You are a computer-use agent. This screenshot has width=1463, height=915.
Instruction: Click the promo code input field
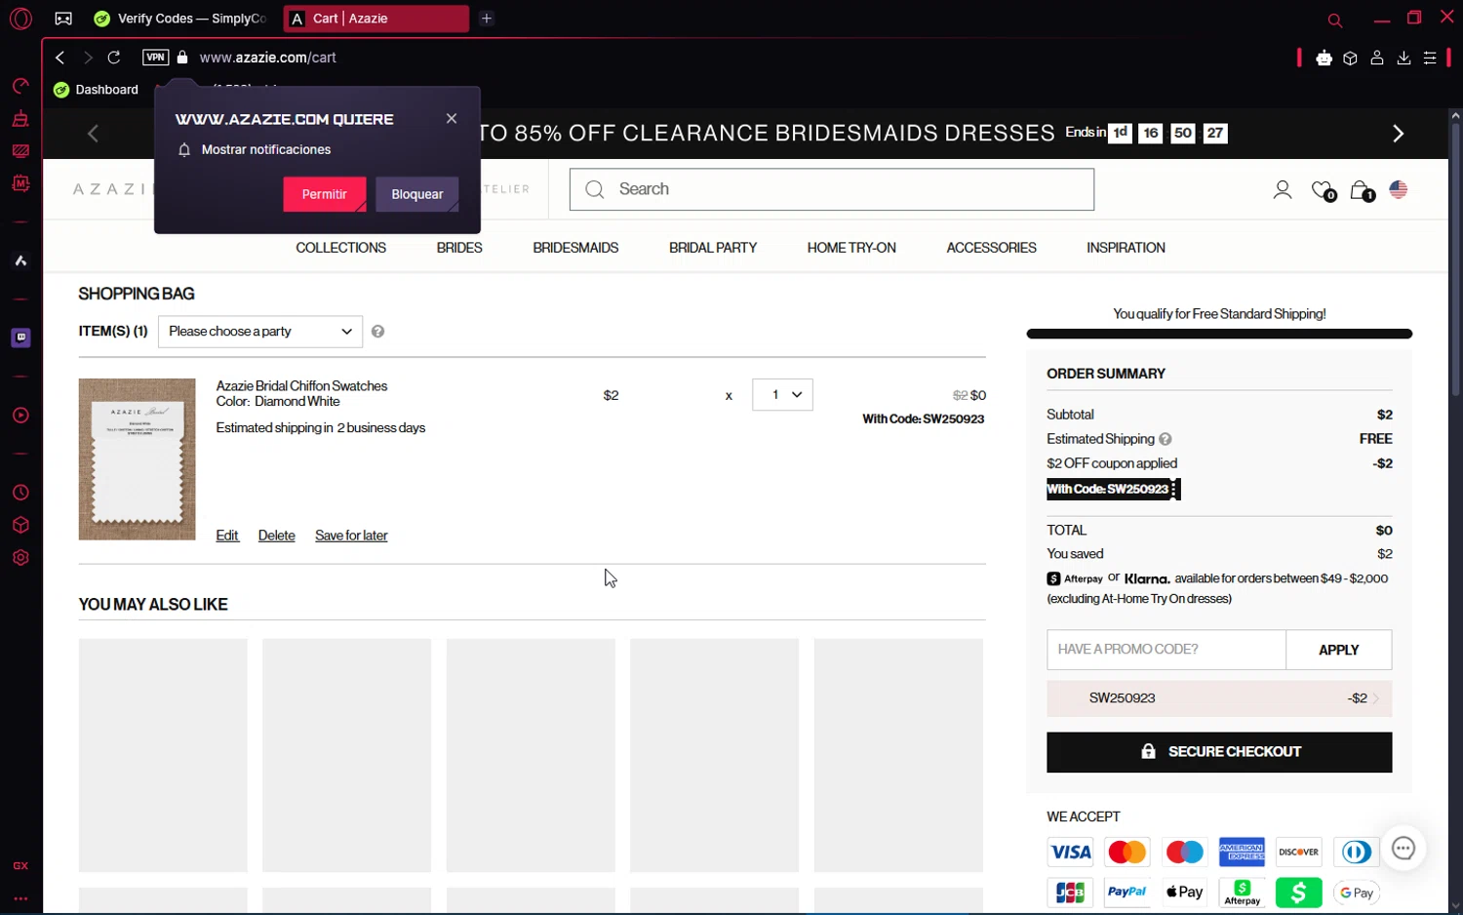pos(1166,650)
